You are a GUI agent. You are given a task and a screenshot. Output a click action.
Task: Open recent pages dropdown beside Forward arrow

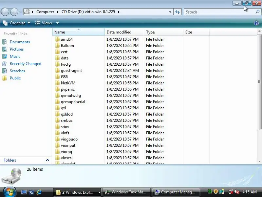21,12
